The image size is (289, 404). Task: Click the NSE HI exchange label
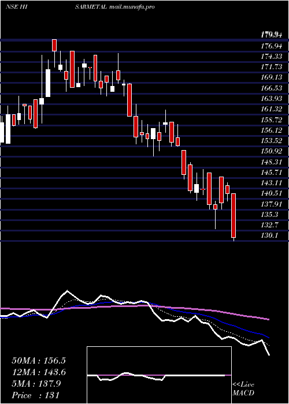coord(17,7)
